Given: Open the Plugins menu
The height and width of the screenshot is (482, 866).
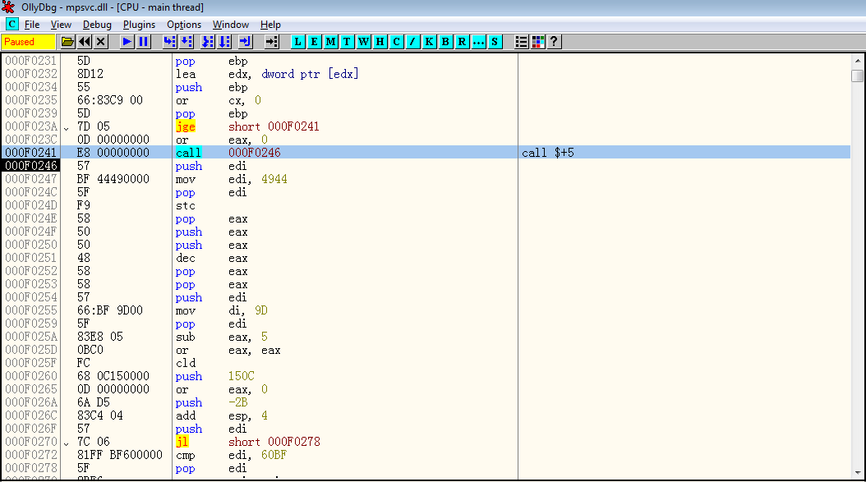Looking at the screenshot, I should (x=139, y=25).
